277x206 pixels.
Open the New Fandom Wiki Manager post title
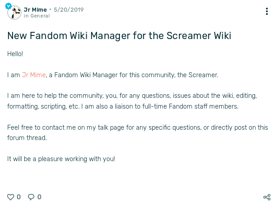119,35
